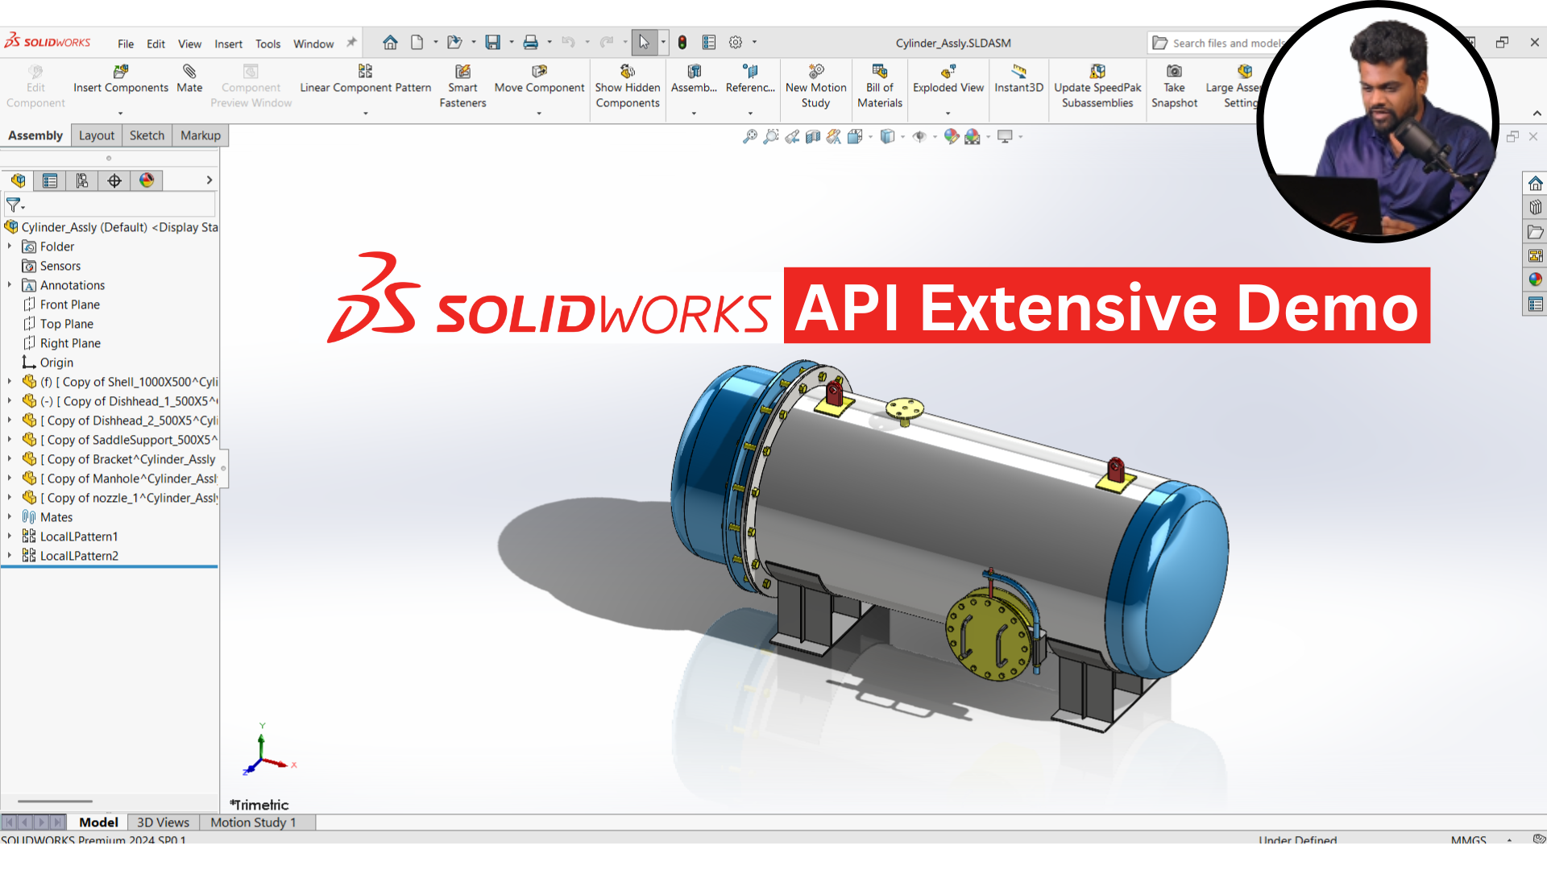Switch to the Layout tab
The width and height of the screenshot is (1547, 870).
point(97,135)
